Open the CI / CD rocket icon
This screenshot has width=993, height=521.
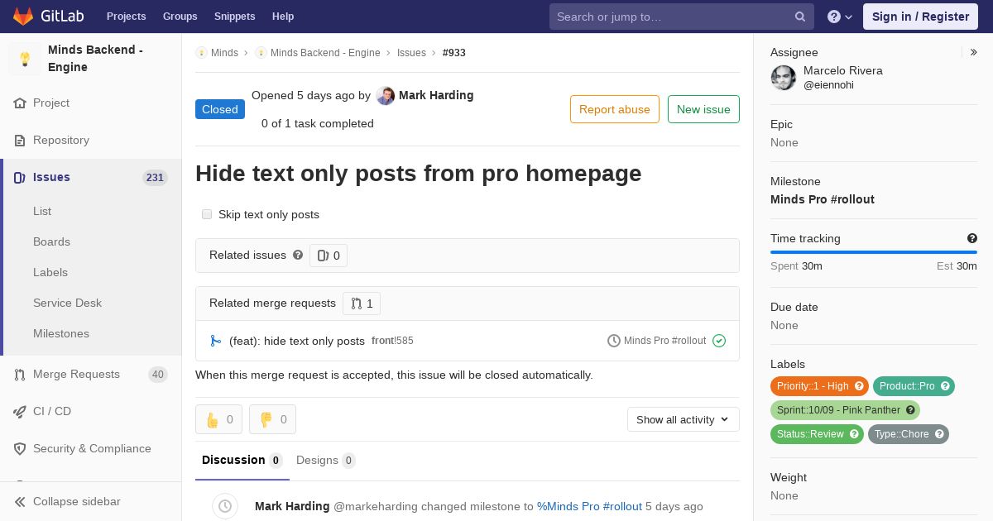[x=20, y=412]
